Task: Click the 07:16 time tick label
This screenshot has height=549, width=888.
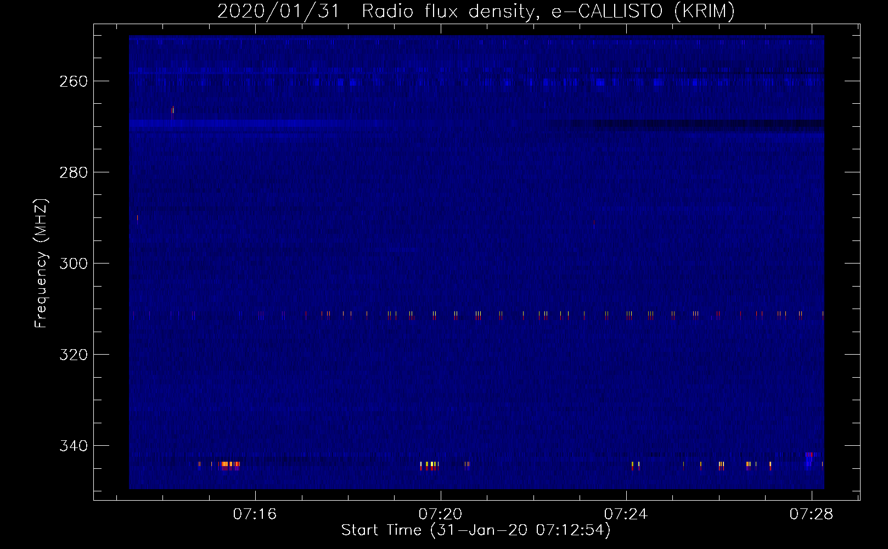Action: [x=255, y=514]
